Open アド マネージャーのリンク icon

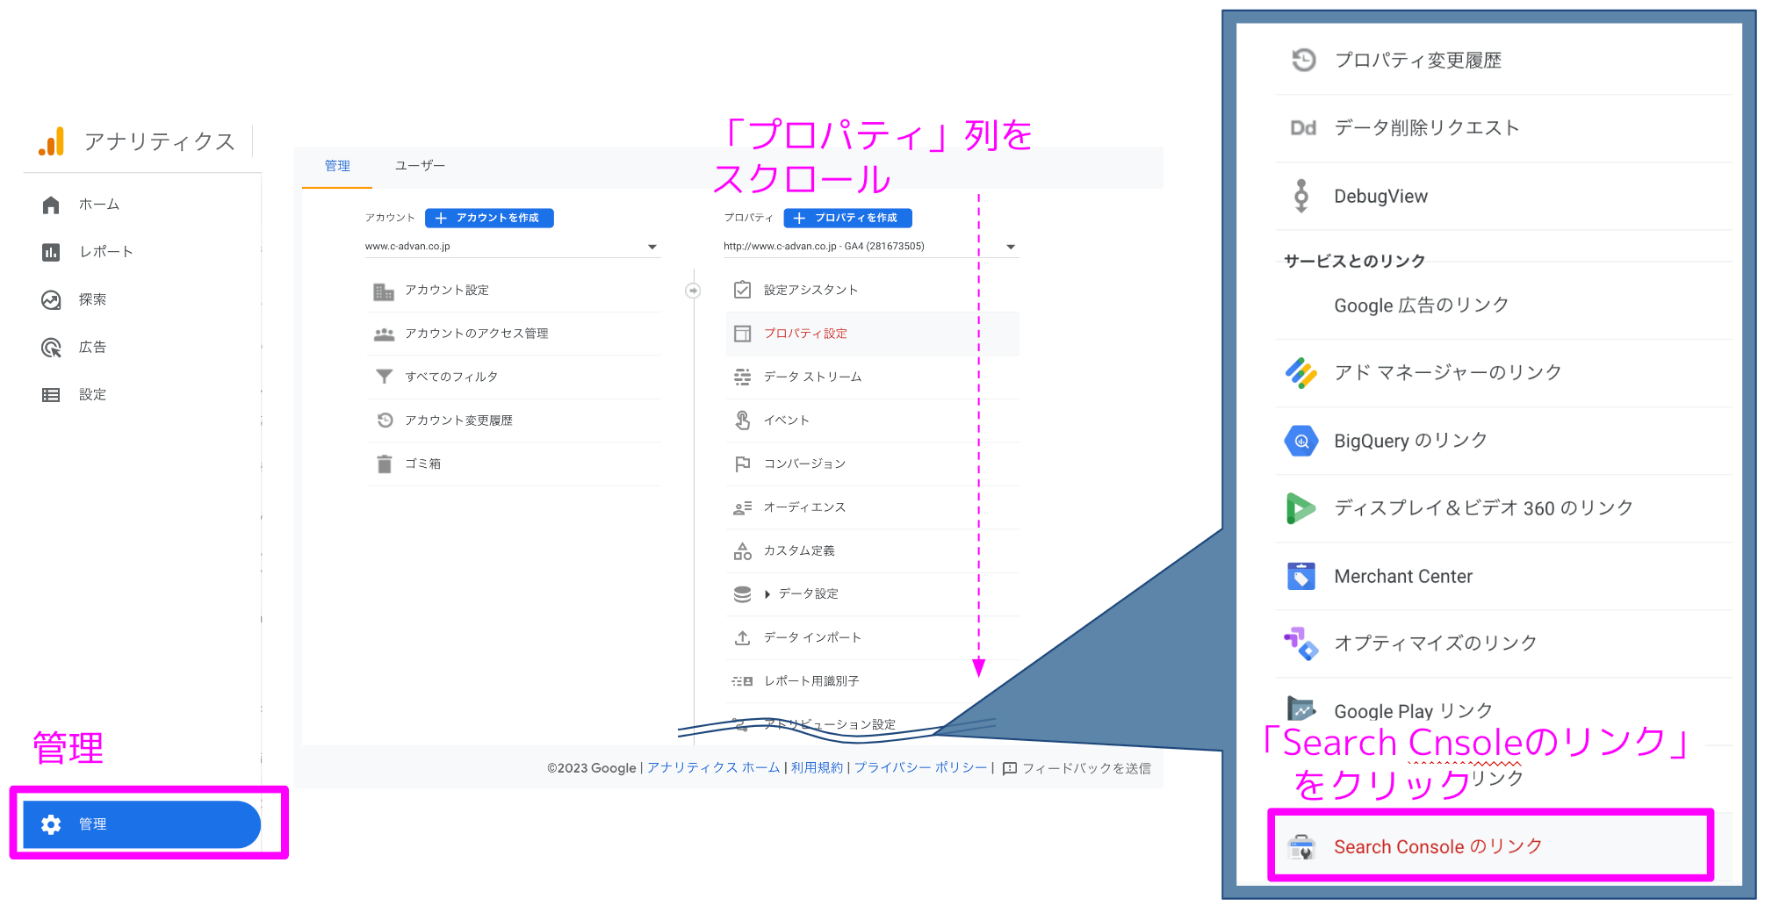1301,373
